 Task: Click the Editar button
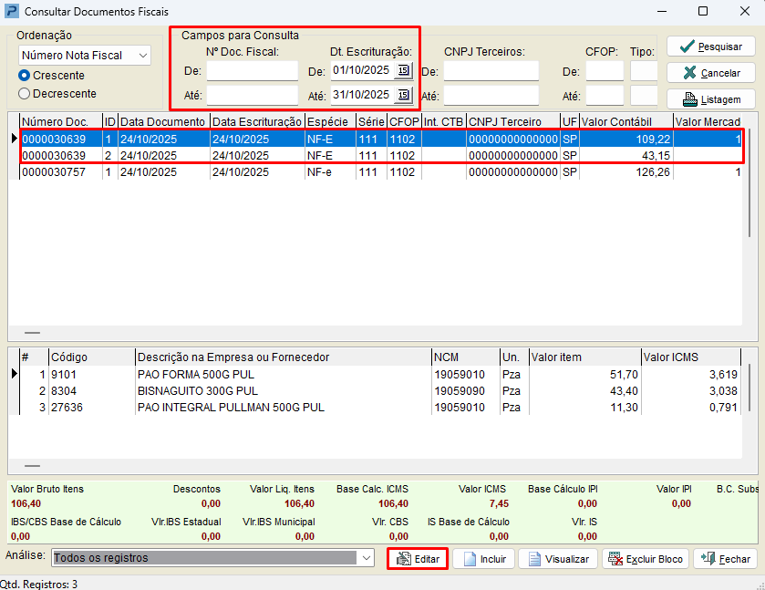pyautogui.click(x=418, y=559)
